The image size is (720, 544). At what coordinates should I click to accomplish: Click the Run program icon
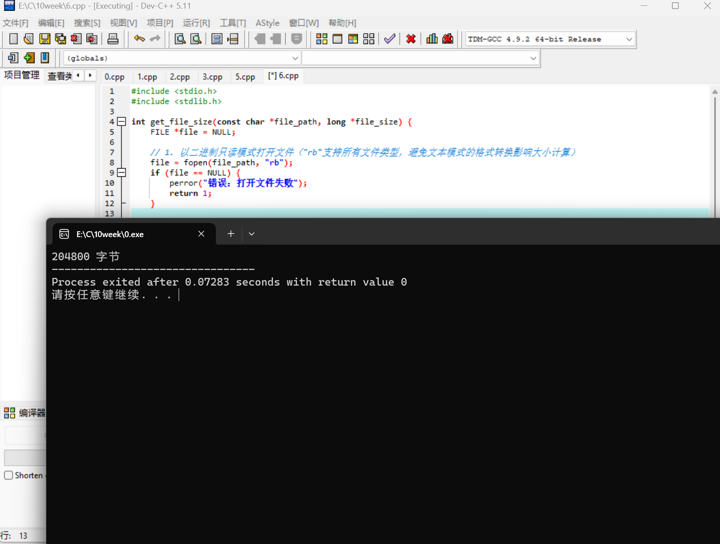337,39
